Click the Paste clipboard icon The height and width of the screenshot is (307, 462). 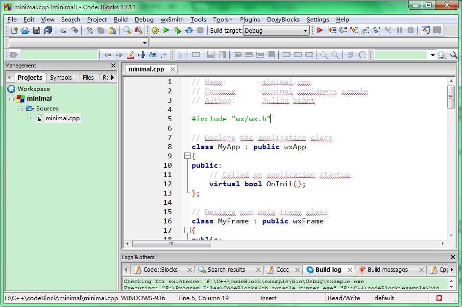click(112, 30)
